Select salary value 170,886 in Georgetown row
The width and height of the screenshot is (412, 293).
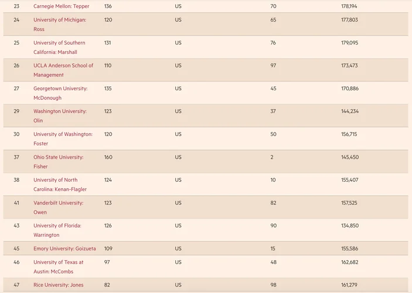pos(350,88)
